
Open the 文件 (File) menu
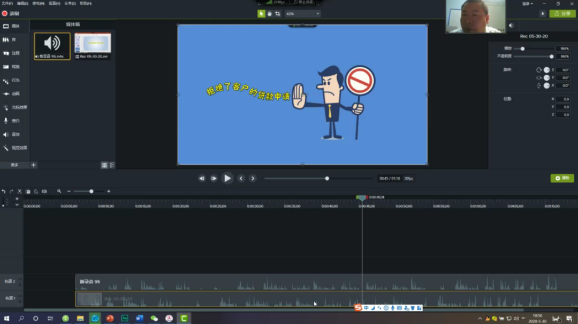click(7, 3)
